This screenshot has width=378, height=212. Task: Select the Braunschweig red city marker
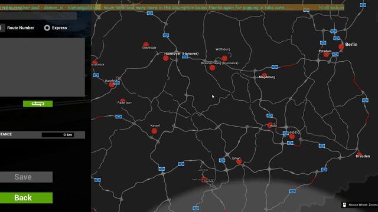pyautogui.click(x=212, y=68)
